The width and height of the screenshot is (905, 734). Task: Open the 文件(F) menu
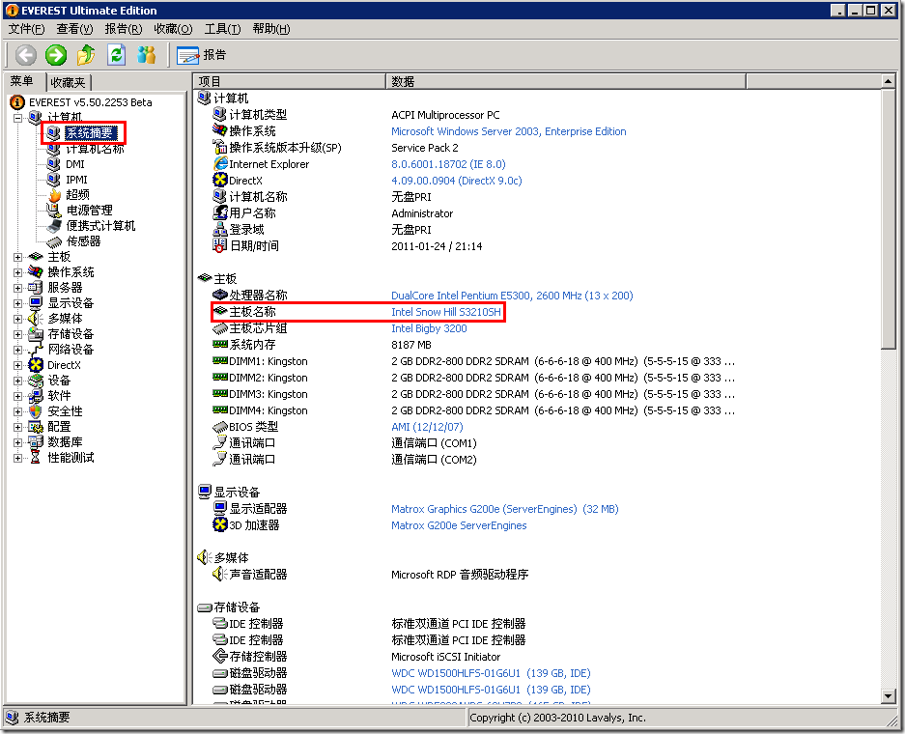(x=26, y=29)
